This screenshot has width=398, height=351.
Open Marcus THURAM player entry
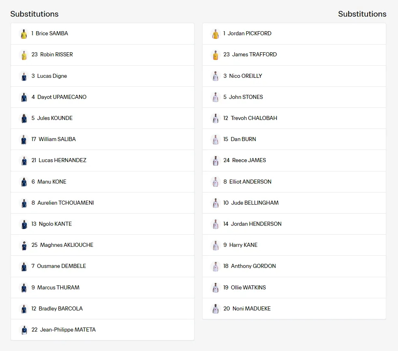coord(103,287)
